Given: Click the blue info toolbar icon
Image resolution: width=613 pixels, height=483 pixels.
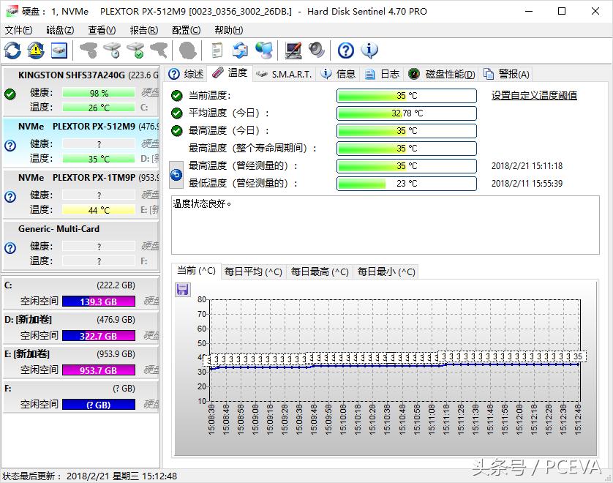Looking at the screenshot, I should pos(369,50).
